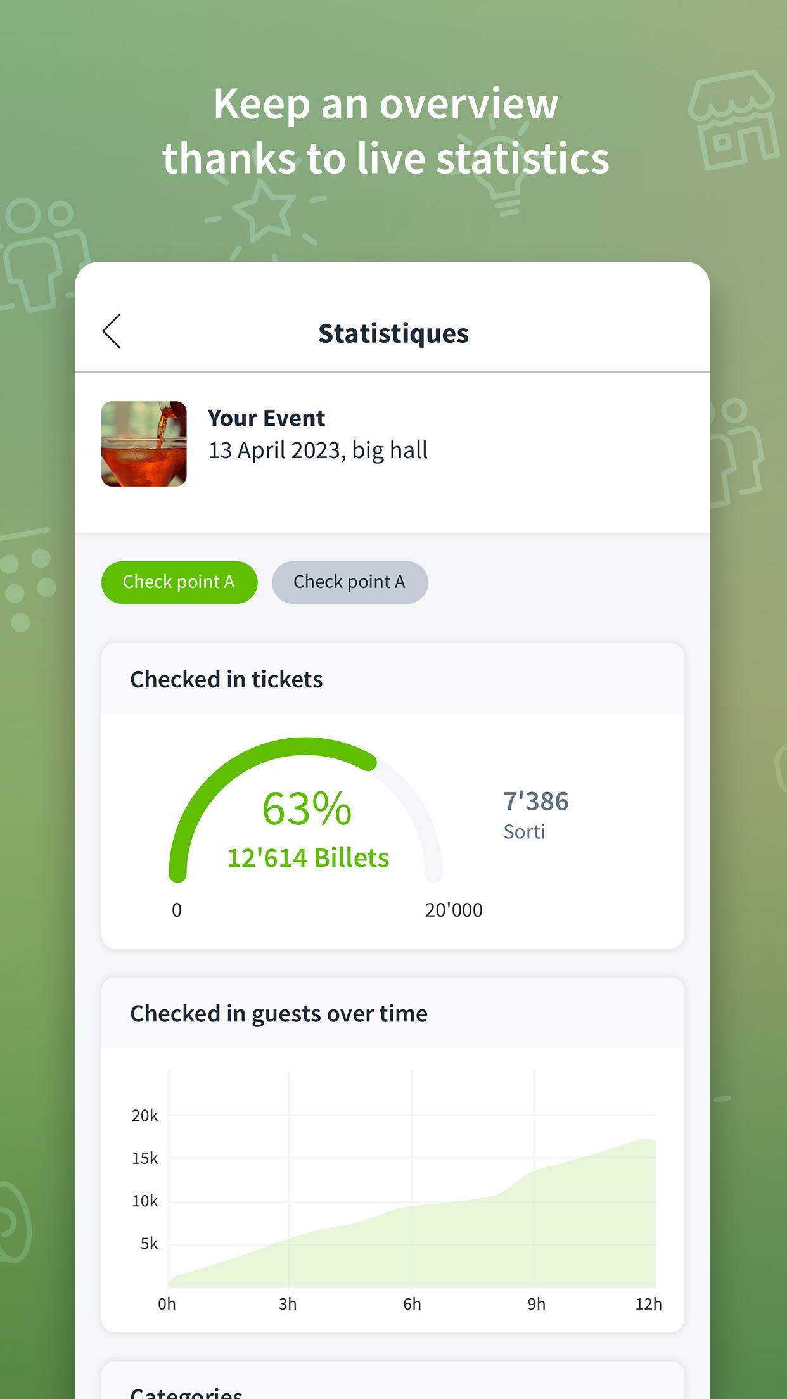The width and height of the screenshot is (787, 1399).
Task: Open Your Event title
Action: click(x=266, y=418)
